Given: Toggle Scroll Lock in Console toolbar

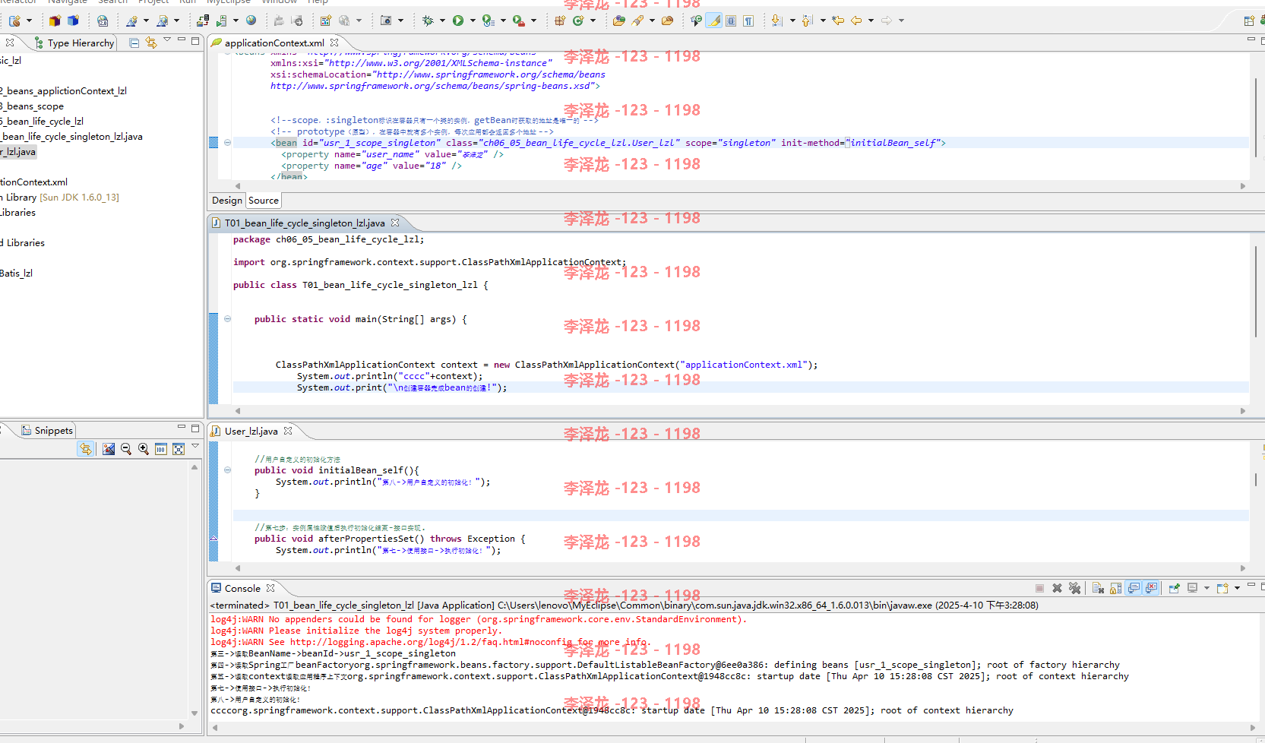Looking at the screenshot, I should click(x=1115, y=588).
